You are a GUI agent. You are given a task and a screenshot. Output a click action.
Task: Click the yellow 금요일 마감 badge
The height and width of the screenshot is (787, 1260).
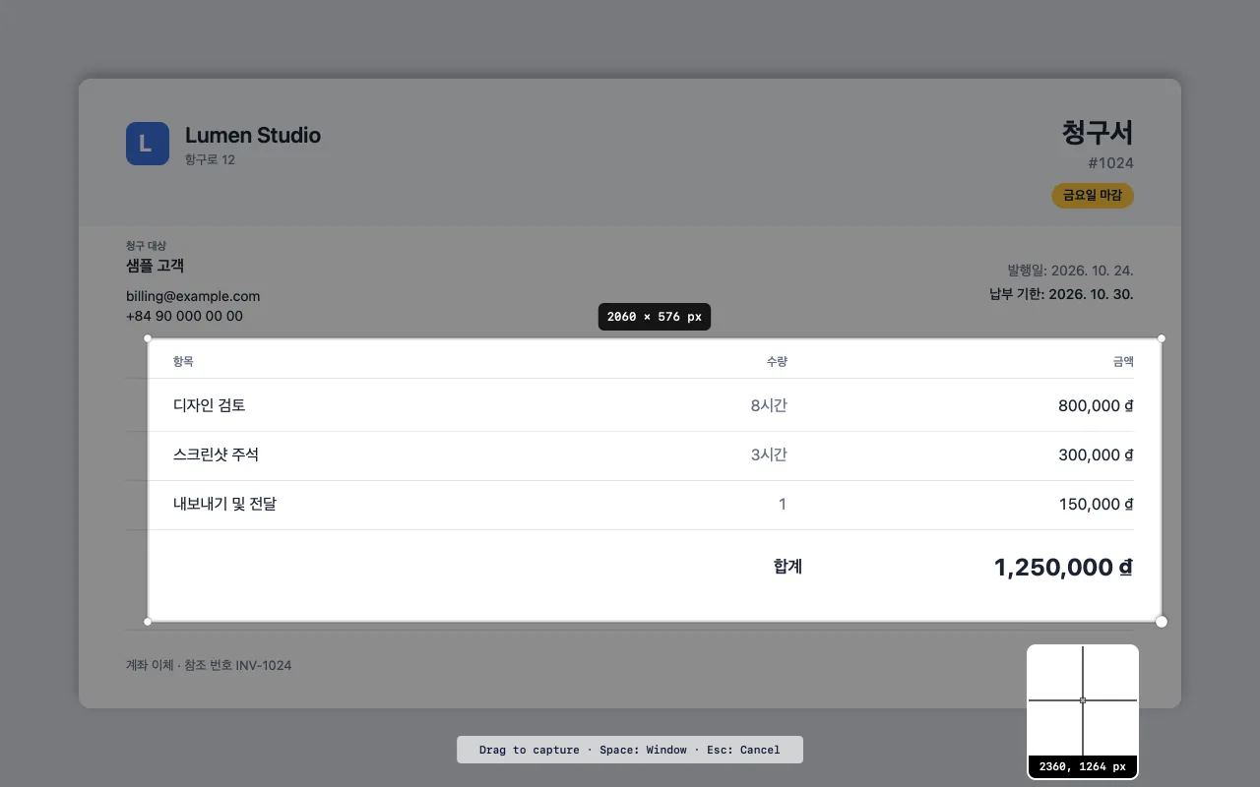[x=1093, y=196]
